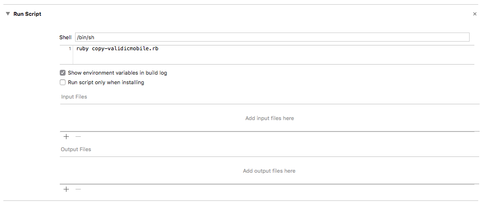Enable Run script only when installing

click(63, 82)
